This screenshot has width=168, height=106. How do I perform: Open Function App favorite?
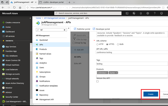9,51
